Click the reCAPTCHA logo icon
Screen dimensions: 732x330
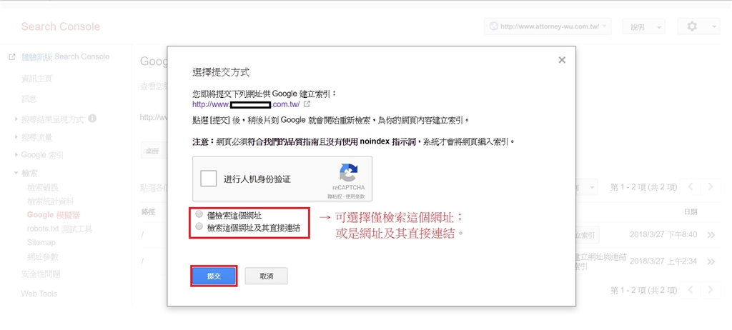(348, 172)
